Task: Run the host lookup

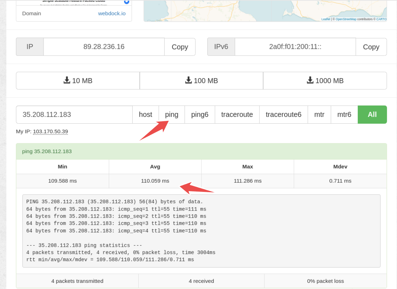Action: pos(145,114)
